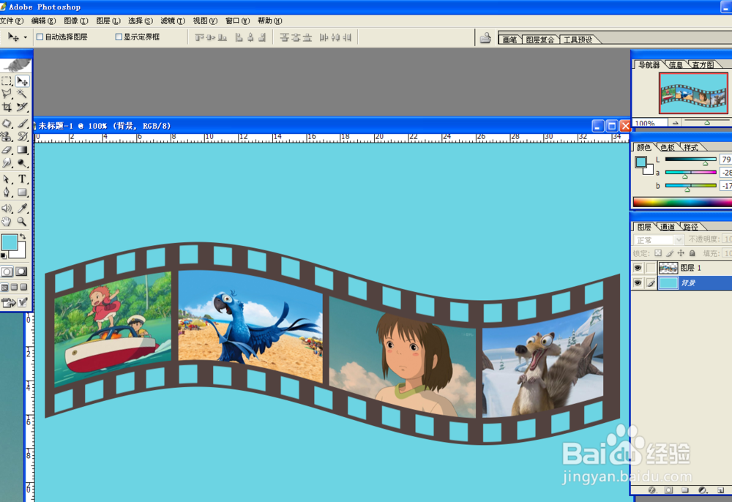The width and height of the screenshot is (732, 502).
Task: Toggle link box of 图层 1
Action: pos(651,268)
